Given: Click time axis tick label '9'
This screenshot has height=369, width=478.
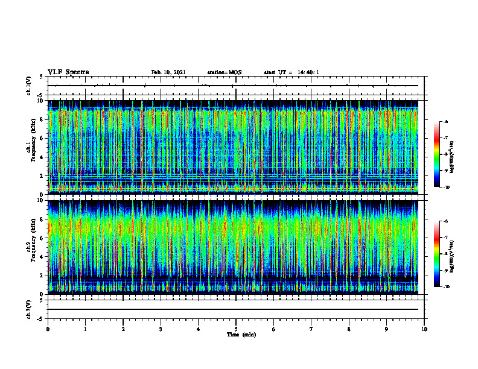Looking at the screenshot, I should pyautogui.click(x=386, y=329).
